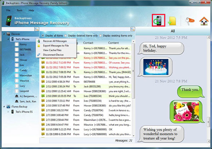212x149 pixels.
Task: Collapse the Devices tree node
Action: (4, 34)
